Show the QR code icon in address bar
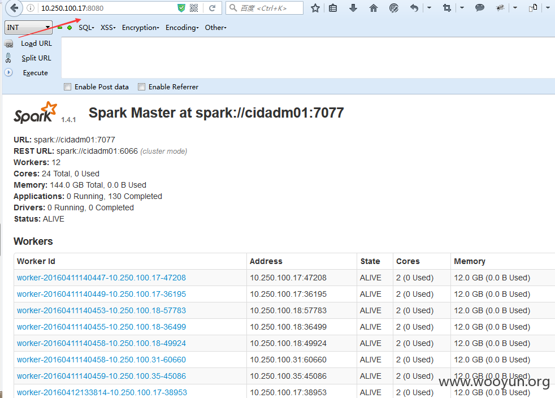Image resolution: width=555 pixels, height=398 pixels. [x=194, y=8]
